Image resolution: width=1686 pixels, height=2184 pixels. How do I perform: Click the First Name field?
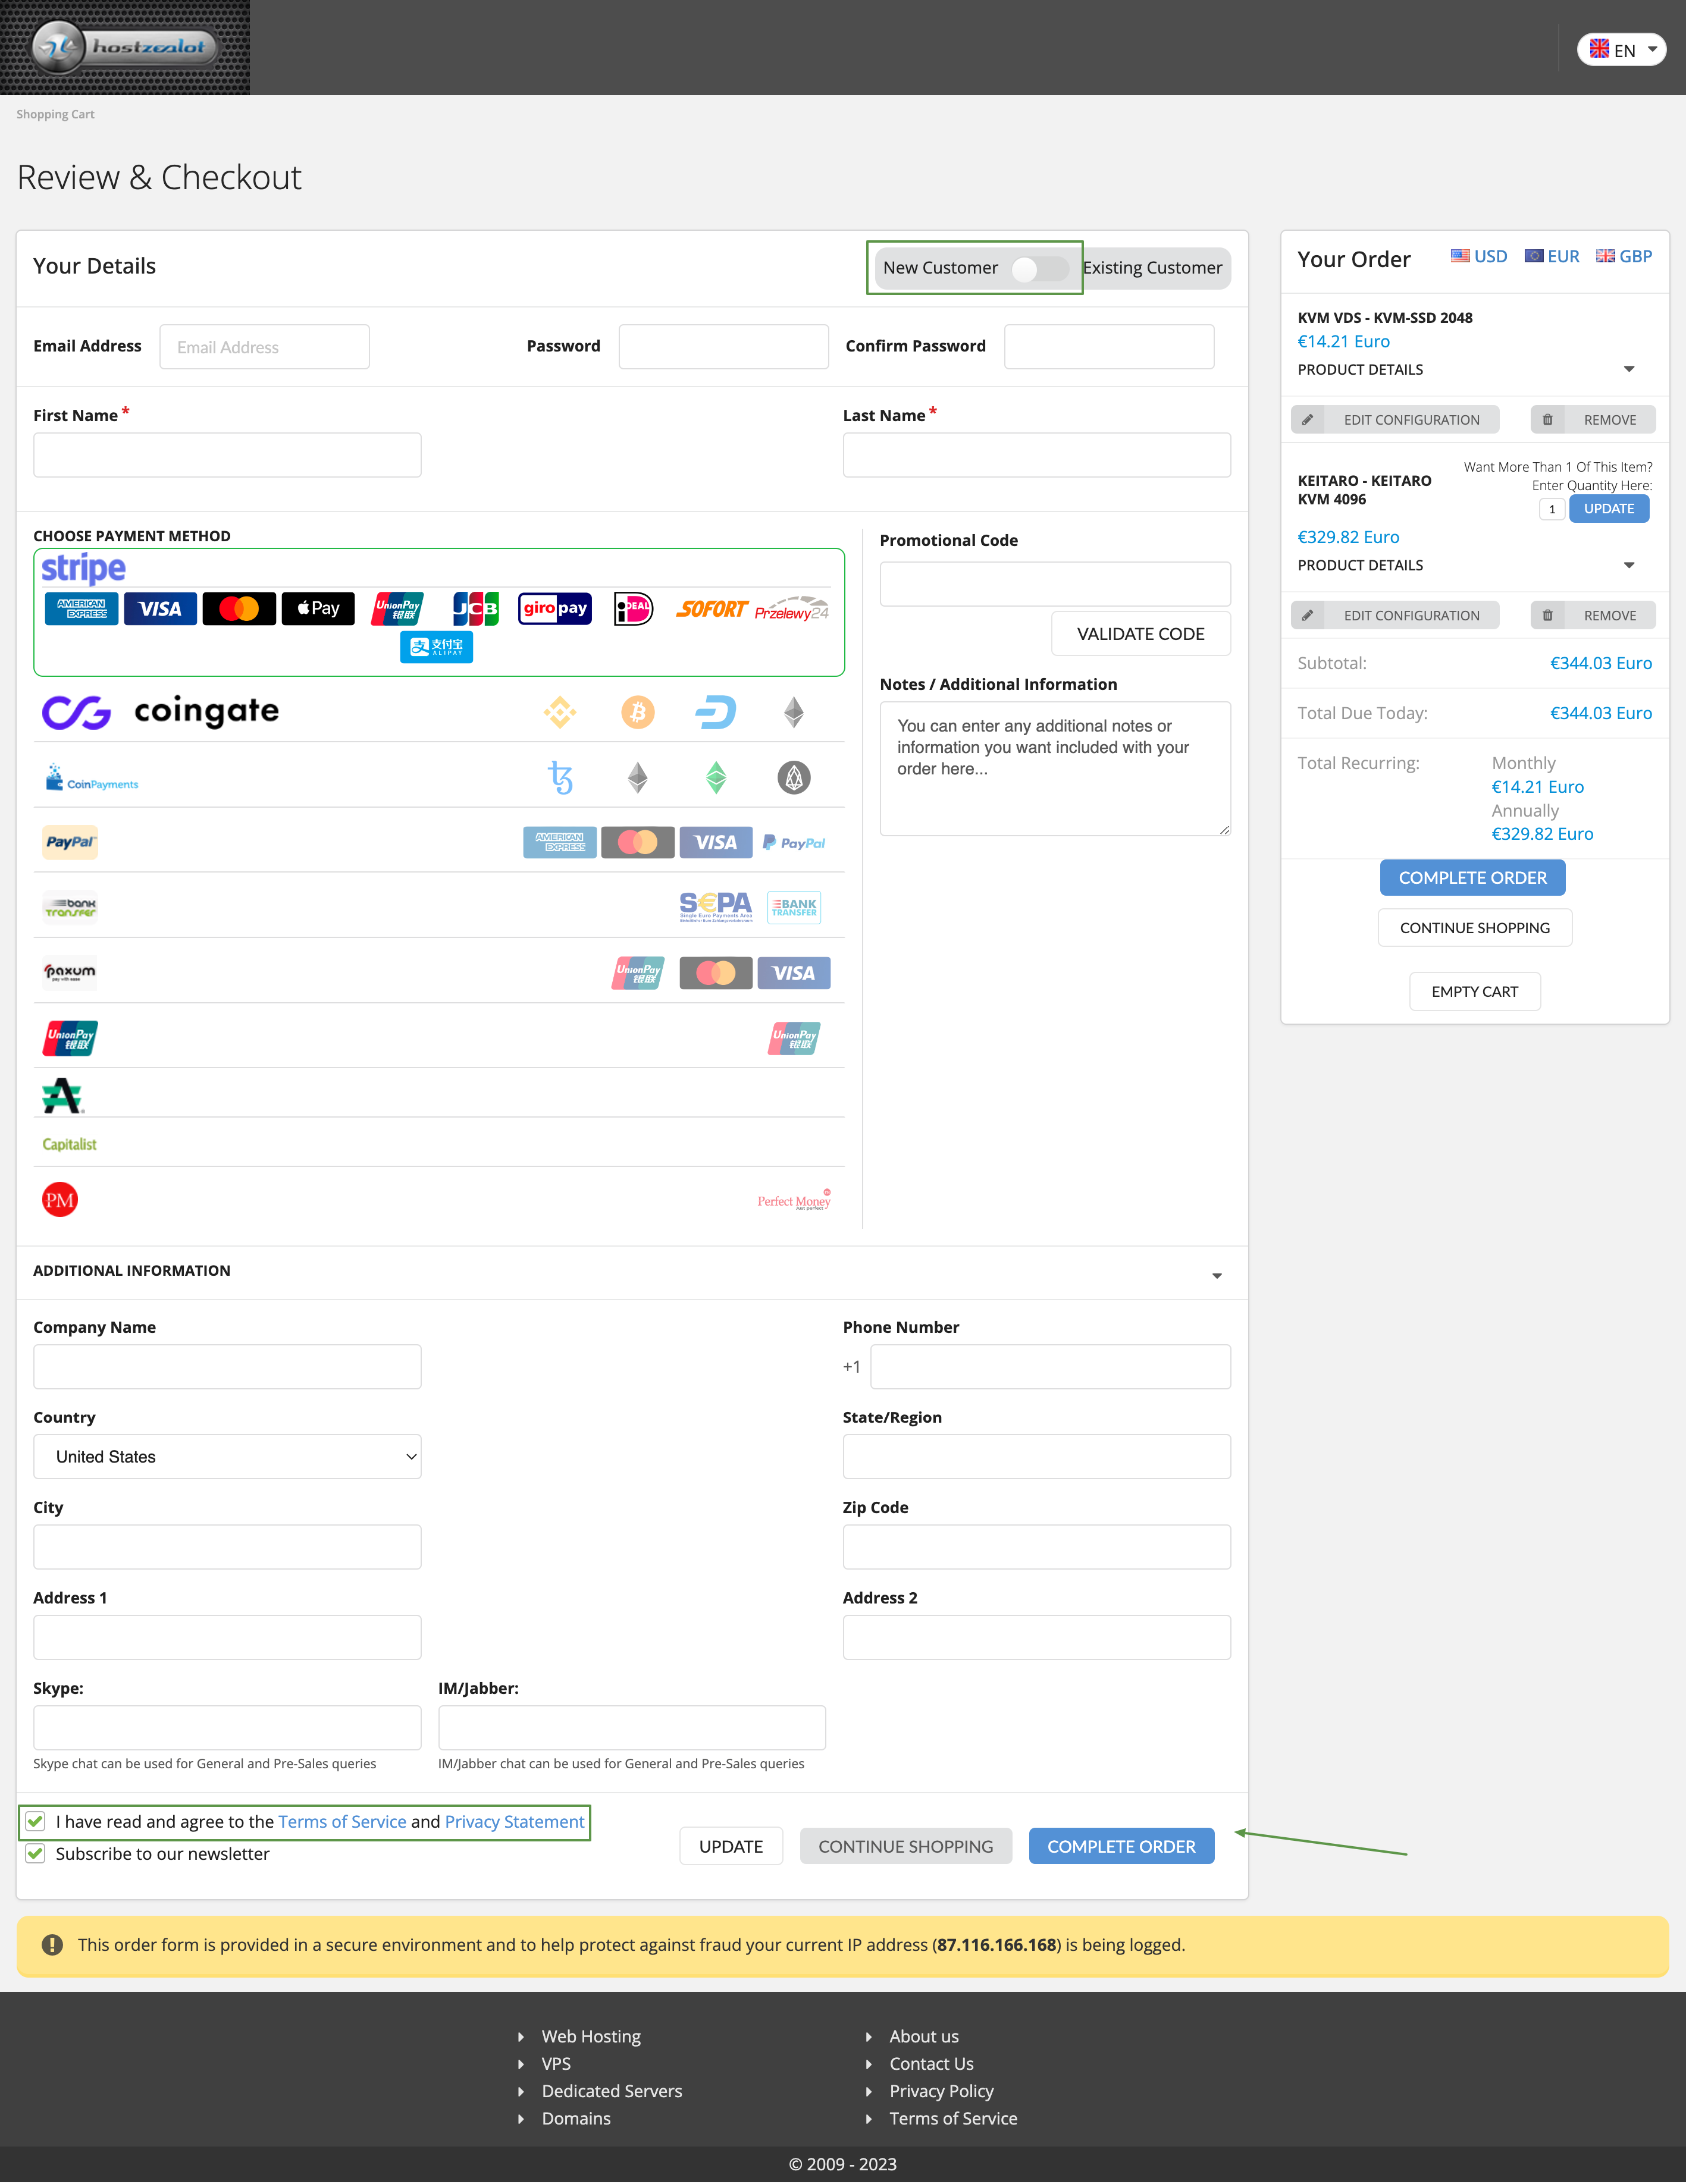pyautogui.click(x=227, y=455)
